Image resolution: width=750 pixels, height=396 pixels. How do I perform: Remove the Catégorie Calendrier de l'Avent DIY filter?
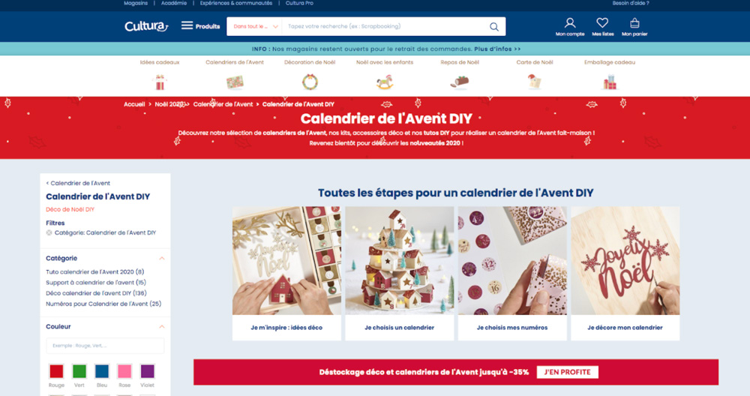[x=49, y=233]
